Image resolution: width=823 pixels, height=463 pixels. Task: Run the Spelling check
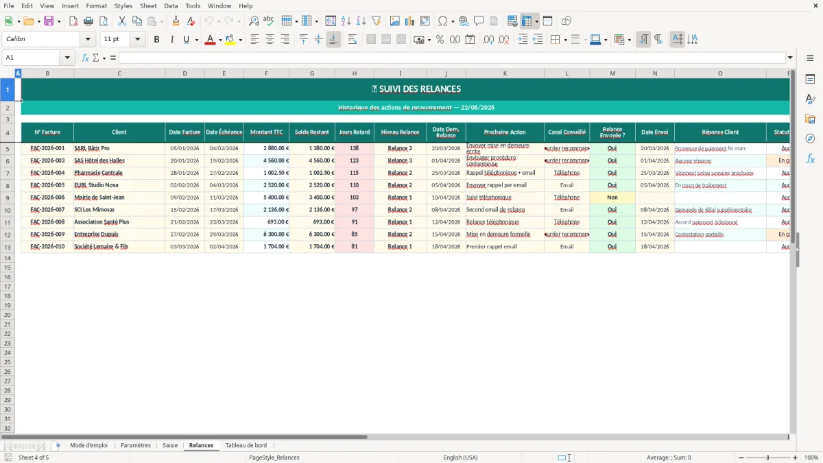tap(268, 21)
